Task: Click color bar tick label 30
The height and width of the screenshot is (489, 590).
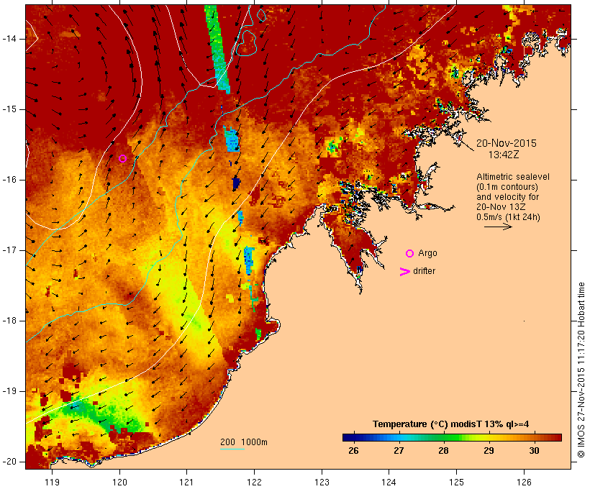Action: [534, 451]
